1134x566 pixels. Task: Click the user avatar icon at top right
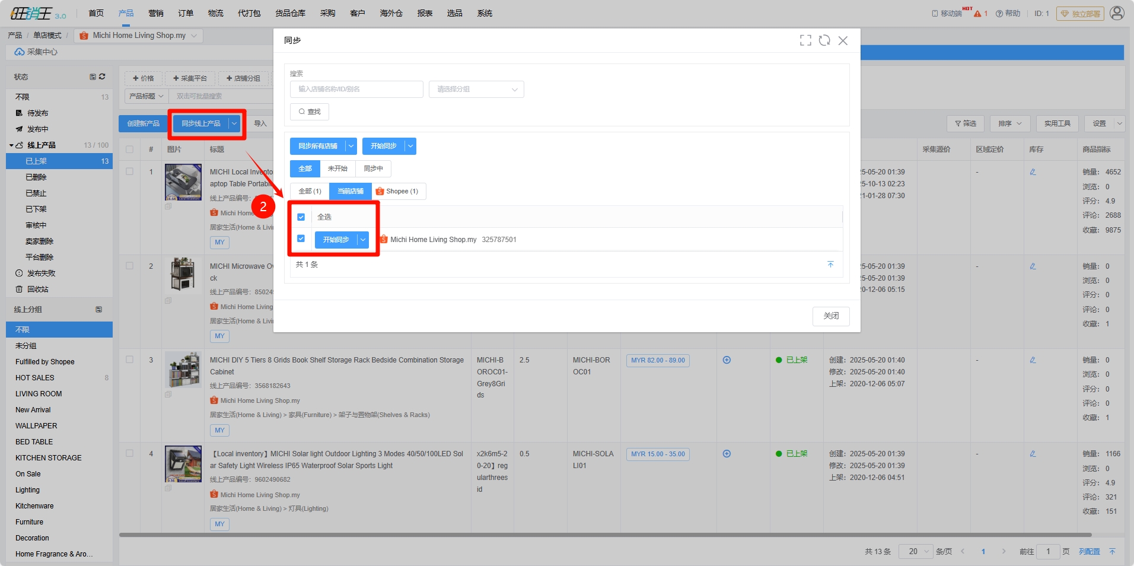pyautogui.click(x=1117, y=13)
